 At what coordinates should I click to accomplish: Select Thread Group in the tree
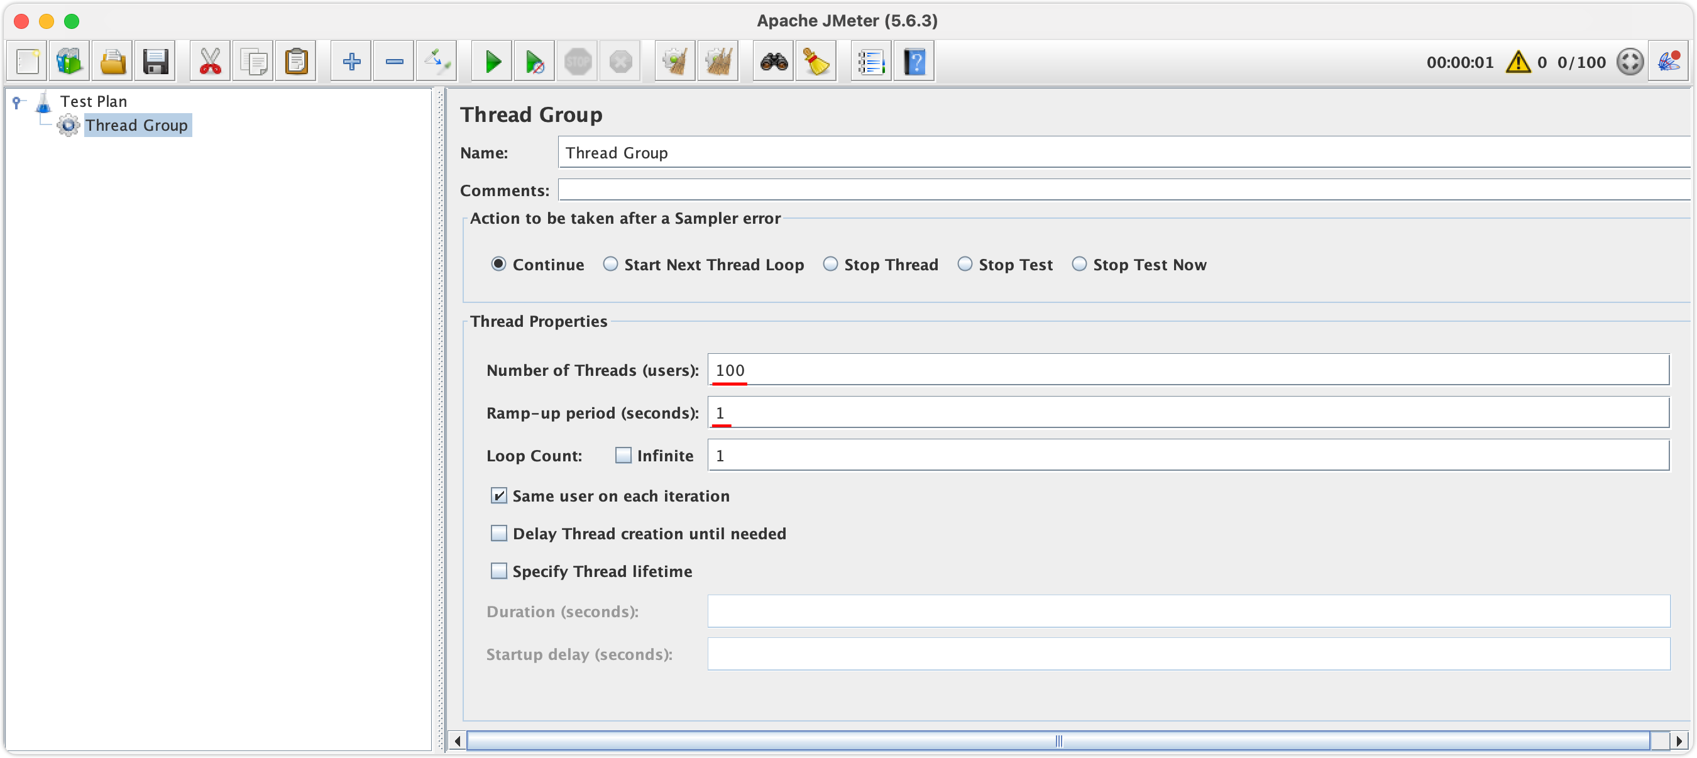pyautogui.click(x=137, y=125)
